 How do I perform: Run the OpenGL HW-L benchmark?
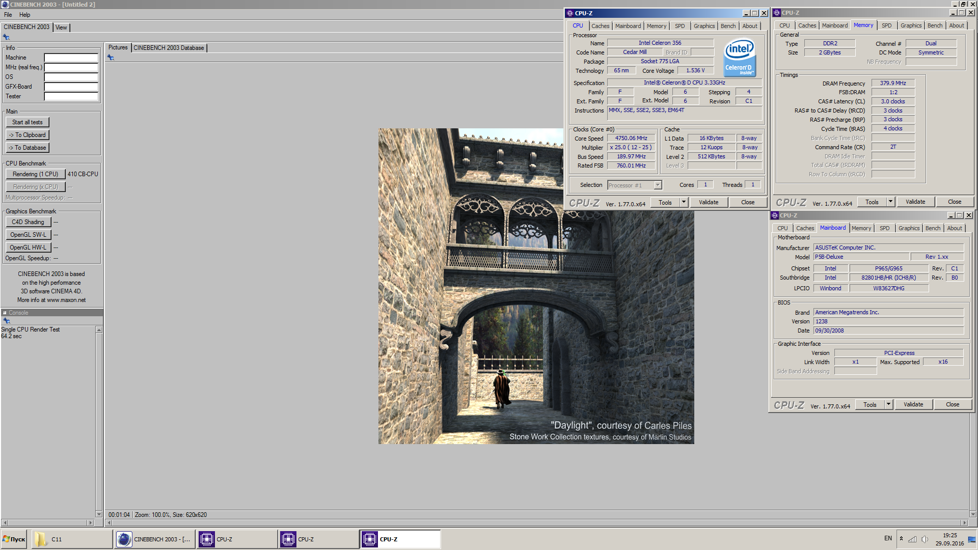[28, 248]
